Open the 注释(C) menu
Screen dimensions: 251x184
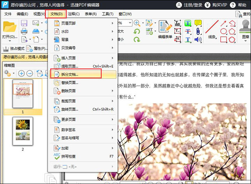74,14
